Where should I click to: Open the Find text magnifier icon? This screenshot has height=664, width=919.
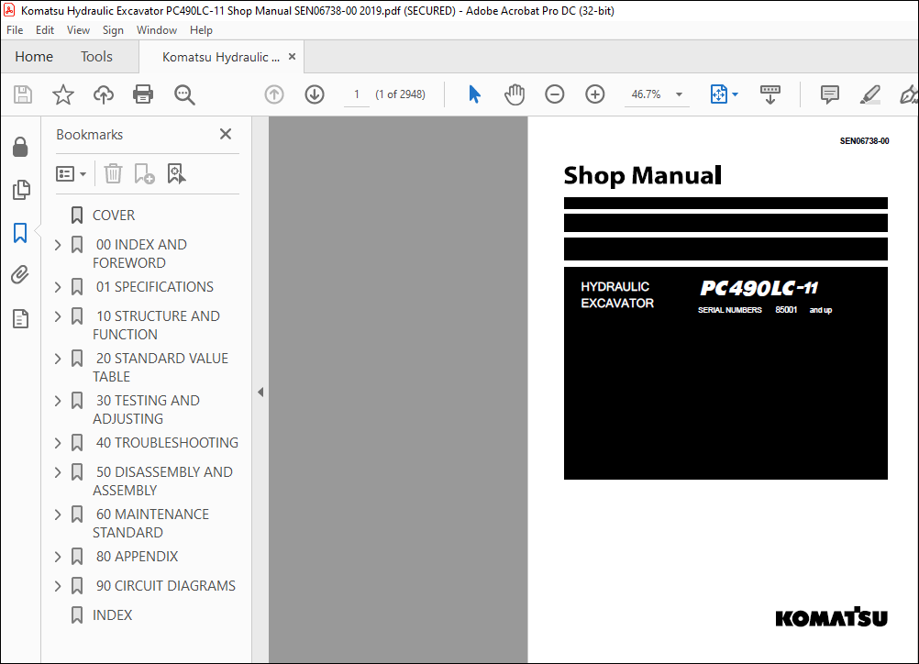(x=184, y=94)
